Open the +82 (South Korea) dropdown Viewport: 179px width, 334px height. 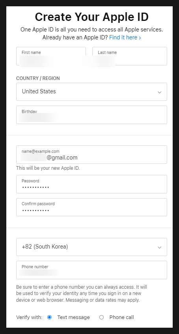pyautogui.click(x=91, y=247)
